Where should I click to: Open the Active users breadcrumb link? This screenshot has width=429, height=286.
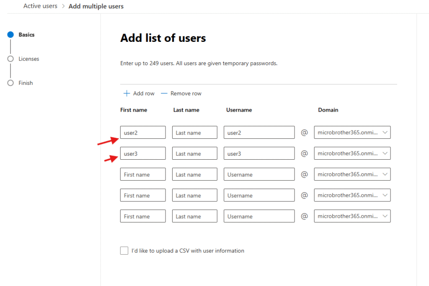click(40, 6)
